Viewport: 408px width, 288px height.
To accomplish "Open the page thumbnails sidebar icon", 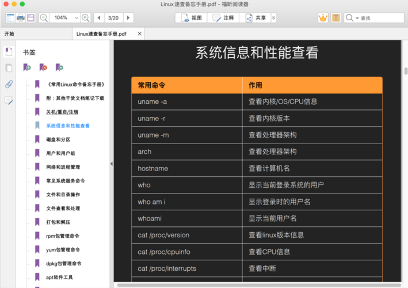I will coord(9,68).
